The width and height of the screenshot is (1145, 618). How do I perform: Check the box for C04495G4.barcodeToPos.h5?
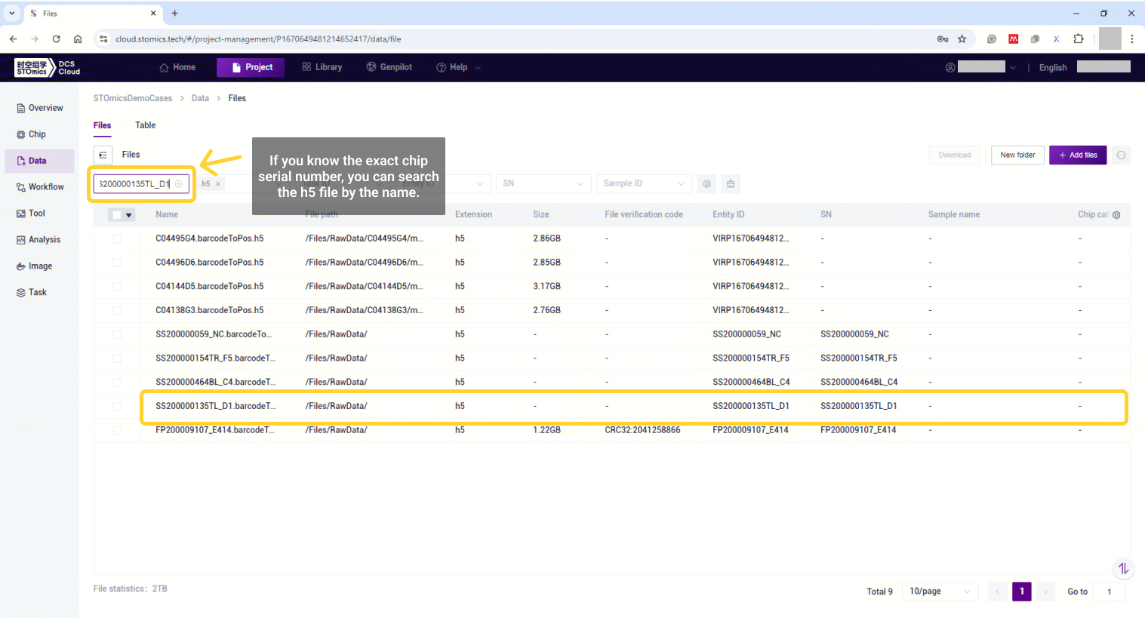[116, 238]
